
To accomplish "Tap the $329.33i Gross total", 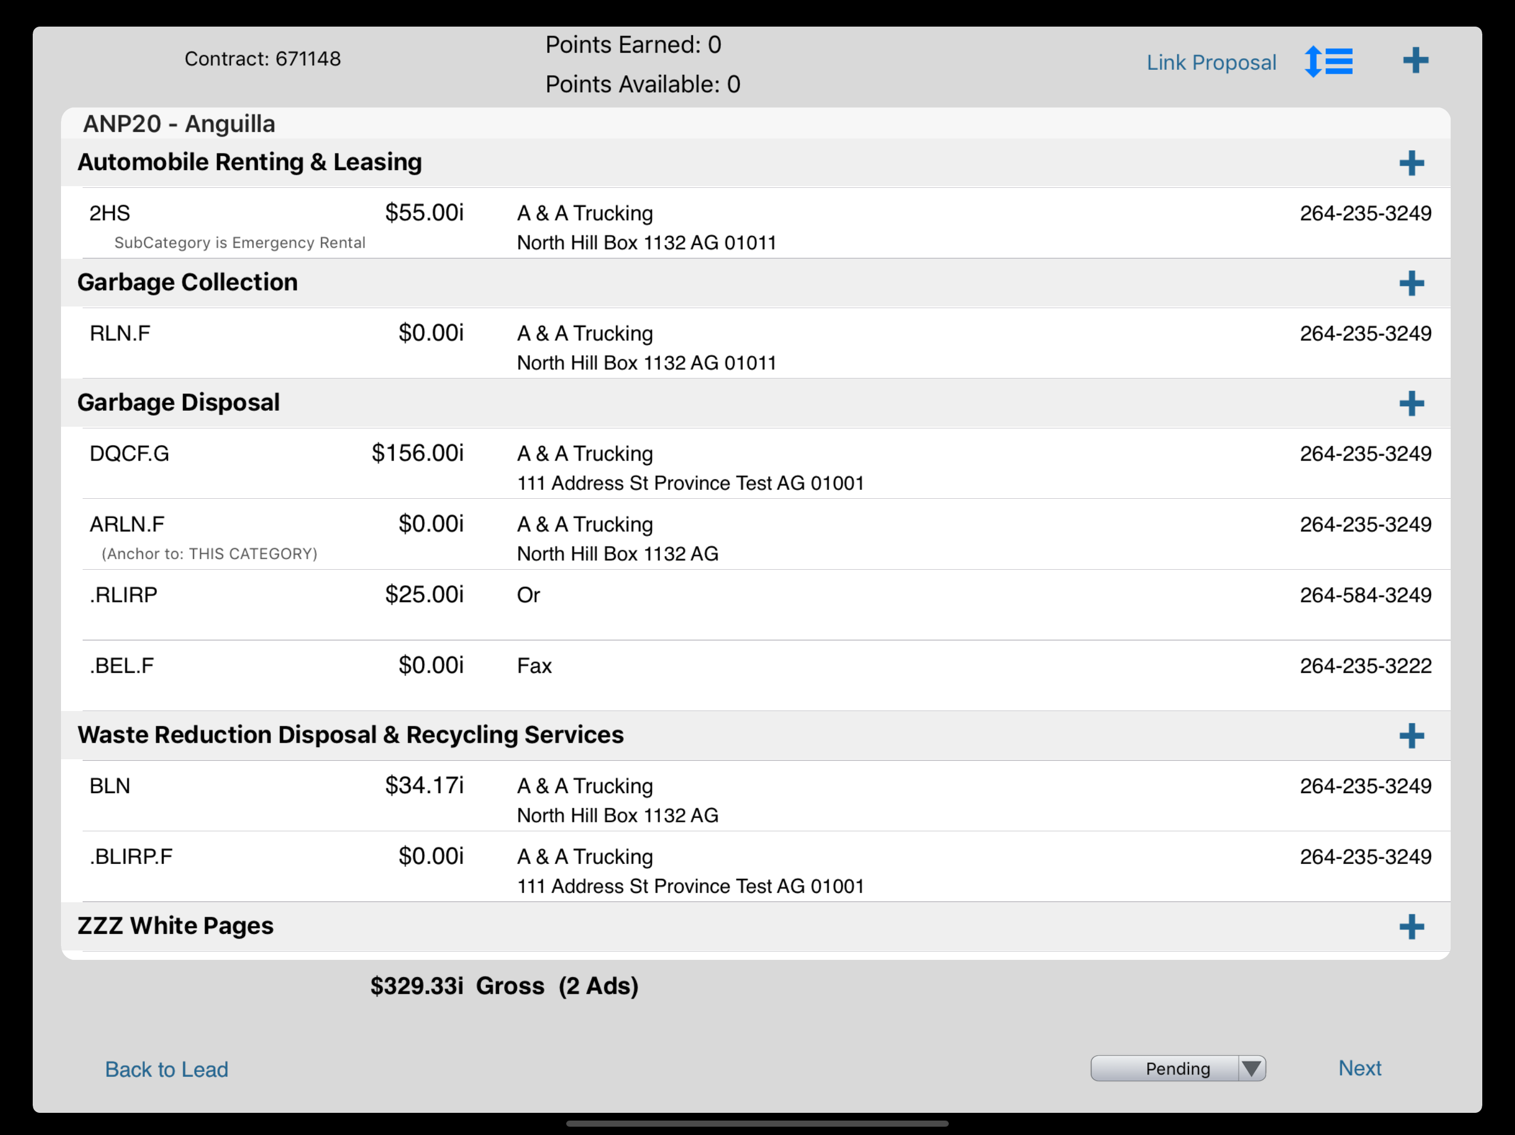I will pos(504,986).
